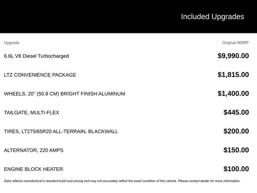Click the $445.00 price

click(x=236, y=113)
